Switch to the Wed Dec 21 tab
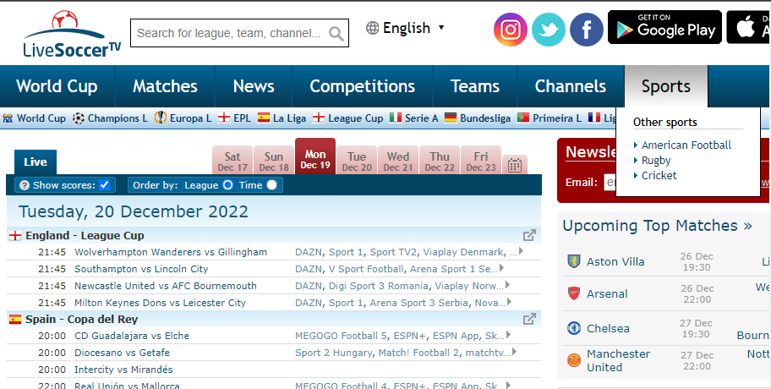 398,161
